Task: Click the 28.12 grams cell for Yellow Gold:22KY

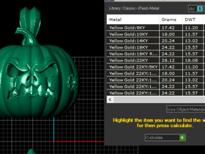Action: pyautogui.click(x=171, y=60)
